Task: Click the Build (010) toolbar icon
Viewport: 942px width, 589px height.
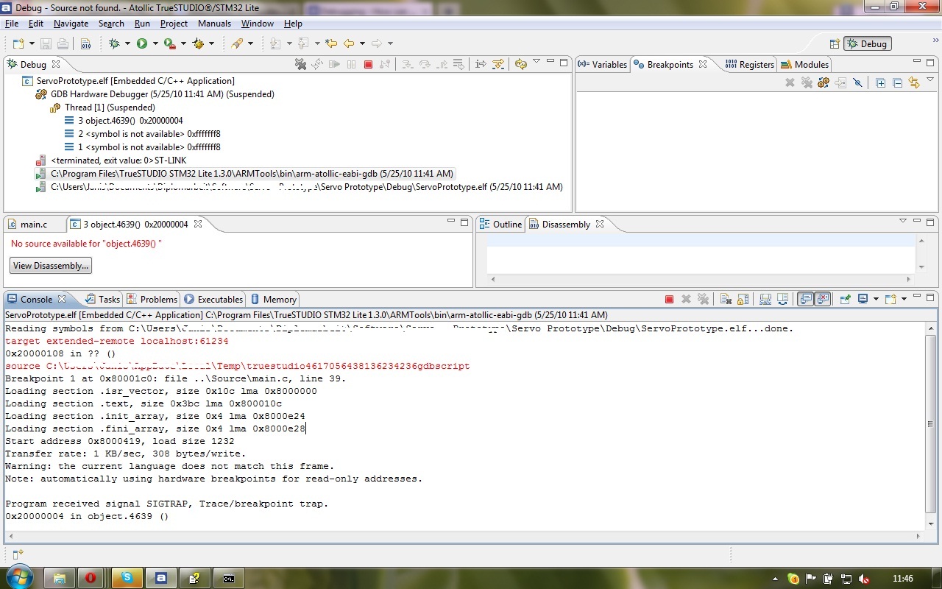Action: [x=85, y=43]
